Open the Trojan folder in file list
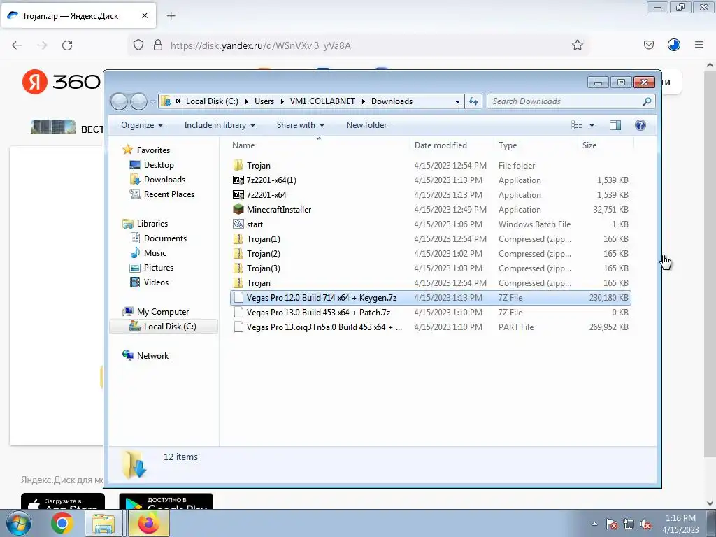 [x=259, y=165]
